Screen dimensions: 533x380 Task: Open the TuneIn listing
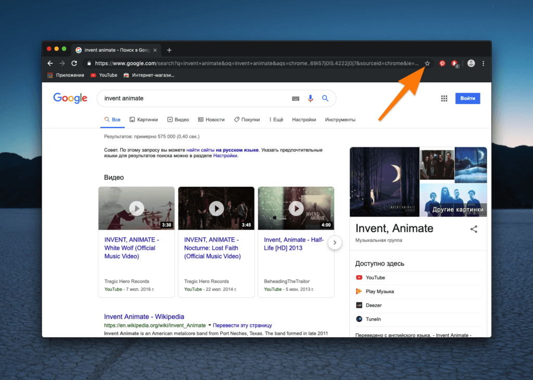[x=418, y=319]
